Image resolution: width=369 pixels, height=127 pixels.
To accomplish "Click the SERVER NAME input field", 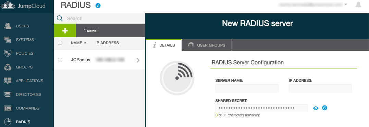I will [x=247, y=88].
